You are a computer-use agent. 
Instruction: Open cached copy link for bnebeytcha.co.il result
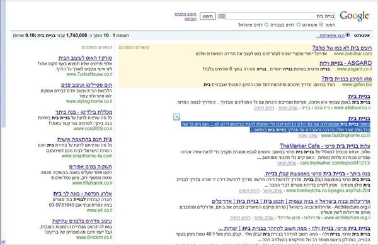pos(272,191)
